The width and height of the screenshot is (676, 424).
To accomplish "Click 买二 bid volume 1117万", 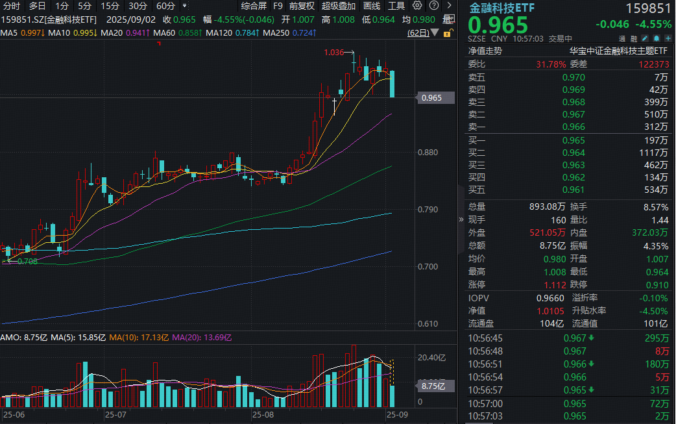I will click(x=653, y=153).
